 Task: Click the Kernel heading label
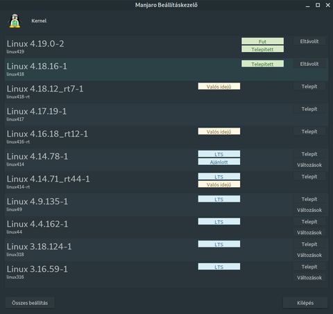click(x=39, y=21)
